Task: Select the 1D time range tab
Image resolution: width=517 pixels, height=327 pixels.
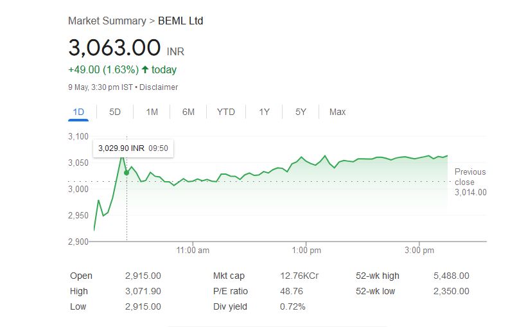Action: pos(78,112)
